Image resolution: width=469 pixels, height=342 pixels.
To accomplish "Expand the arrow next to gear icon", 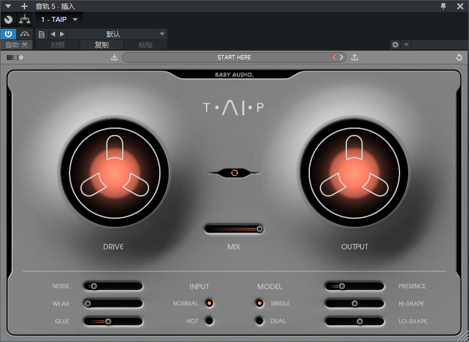I will (x=406, y=45).
